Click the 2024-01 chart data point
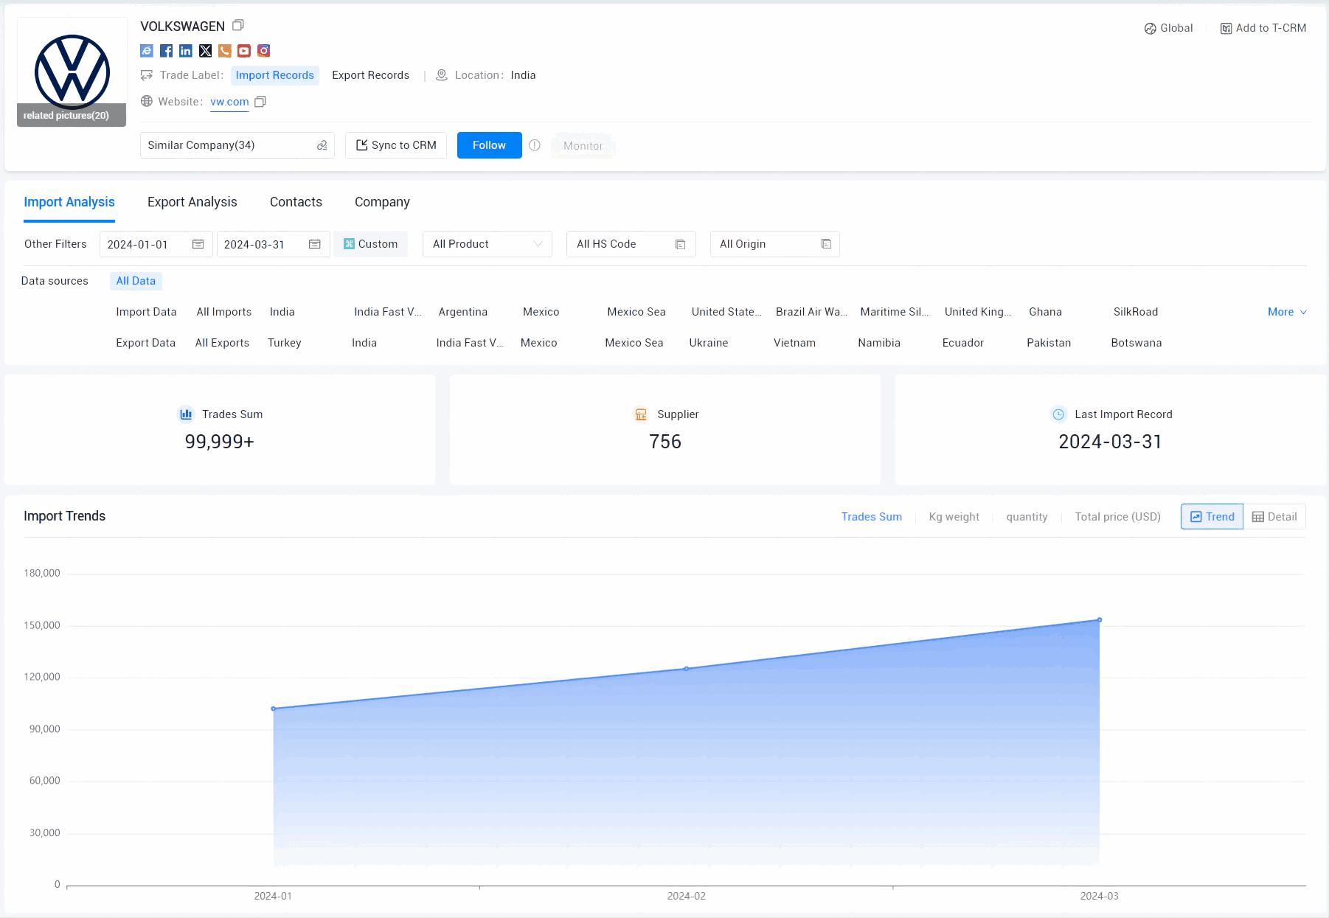1329x918 pixels. coord(274,709)
